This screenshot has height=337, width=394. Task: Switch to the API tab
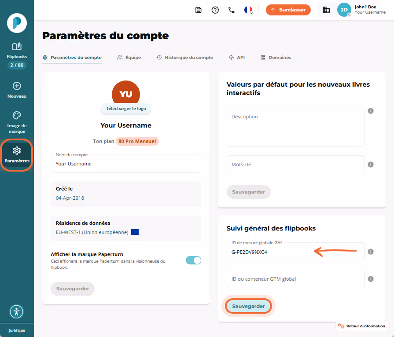237,58
